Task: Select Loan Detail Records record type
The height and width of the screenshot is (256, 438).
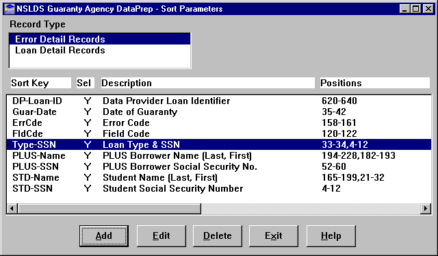Action: pos(100,50)
